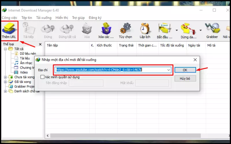Click Xóa các... completed downloads icon

point(106,28)
